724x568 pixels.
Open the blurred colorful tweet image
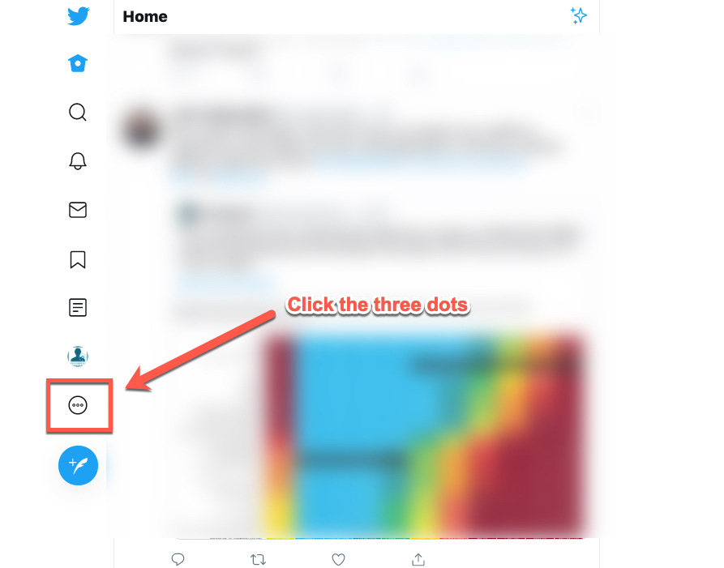click(422, 433)
